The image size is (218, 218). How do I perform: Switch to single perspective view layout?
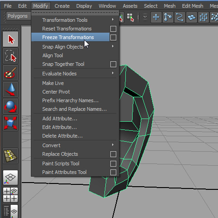(x=10, y=178)
